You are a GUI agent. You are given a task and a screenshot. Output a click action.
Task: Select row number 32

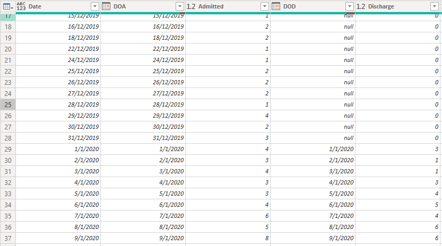(x=8, y=182)
